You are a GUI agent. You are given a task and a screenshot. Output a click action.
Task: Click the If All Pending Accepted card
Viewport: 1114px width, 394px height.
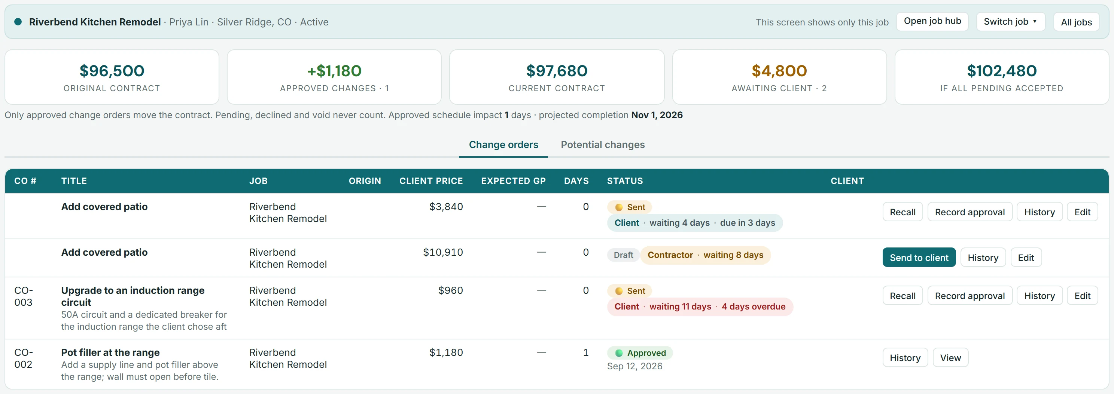1002,77
